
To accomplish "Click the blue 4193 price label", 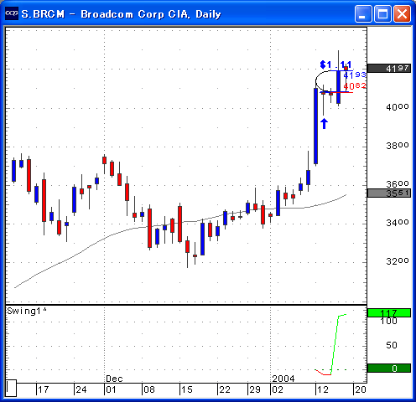I will [x=355, y=75].
